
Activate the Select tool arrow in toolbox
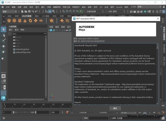tap(4, 29)
